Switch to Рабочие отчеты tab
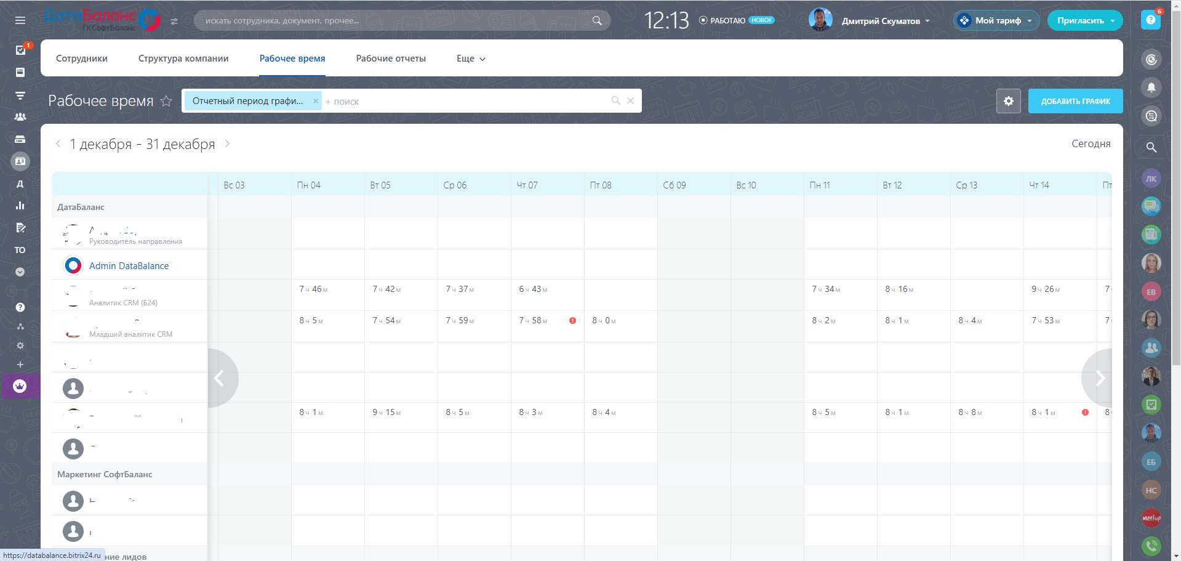Viewport: 1181px width, 561px height. (391, 59)
